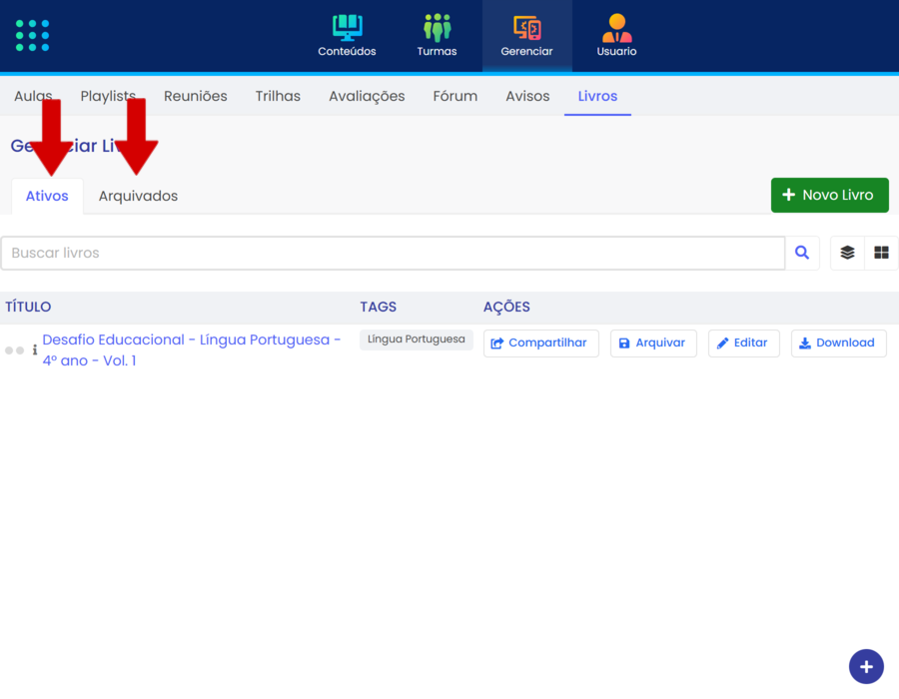Switch to grid view icon
The width and height of the screenshot is (899, 699).
click(x=881, y=254)
